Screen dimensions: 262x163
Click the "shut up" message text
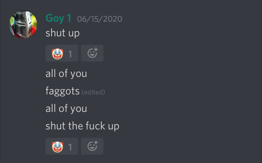[63, 33]
